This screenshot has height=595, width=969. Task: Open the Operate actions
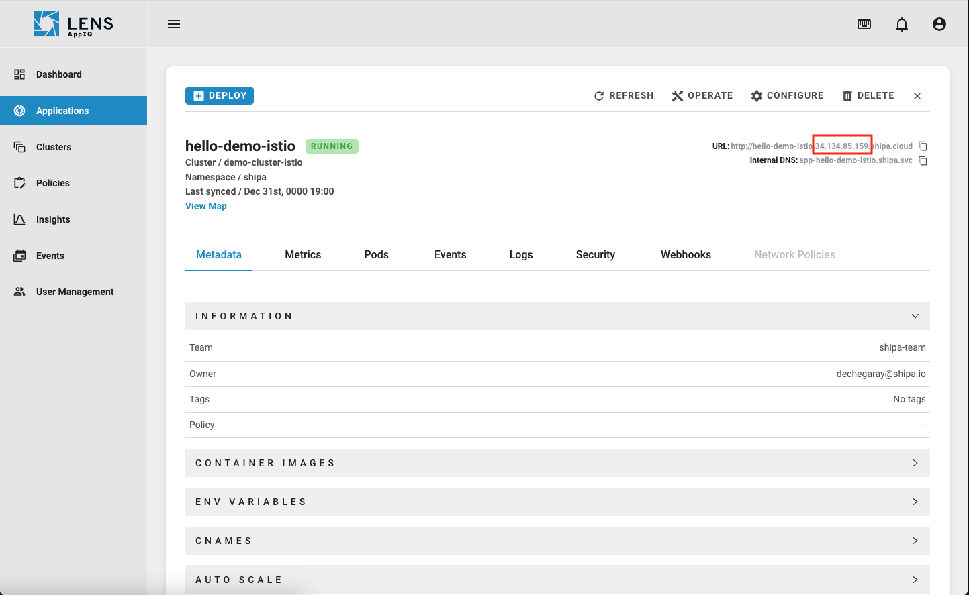702,96
